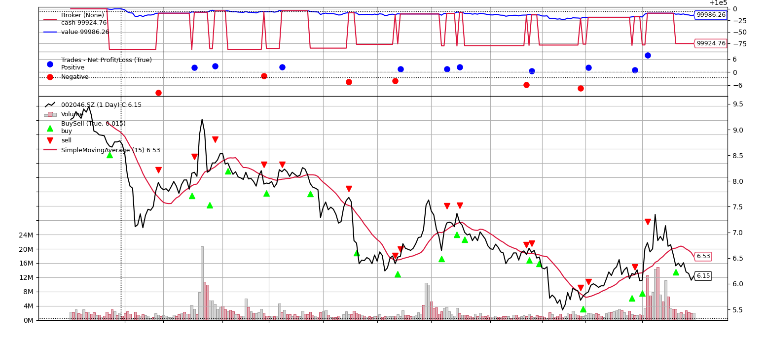Select the '002046.SZ (1 Day) C:6.15' label
This screenshot has width=766, height=337.
(101, 105)
